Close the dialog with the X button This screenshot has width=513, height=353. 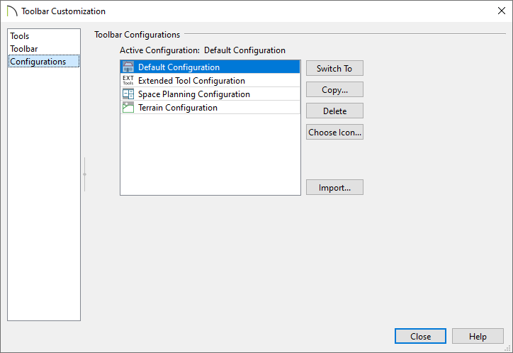501,11
